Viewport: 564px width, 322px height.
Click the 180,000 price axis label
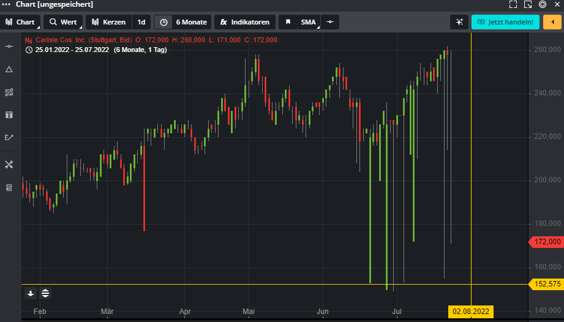(547, 223)
